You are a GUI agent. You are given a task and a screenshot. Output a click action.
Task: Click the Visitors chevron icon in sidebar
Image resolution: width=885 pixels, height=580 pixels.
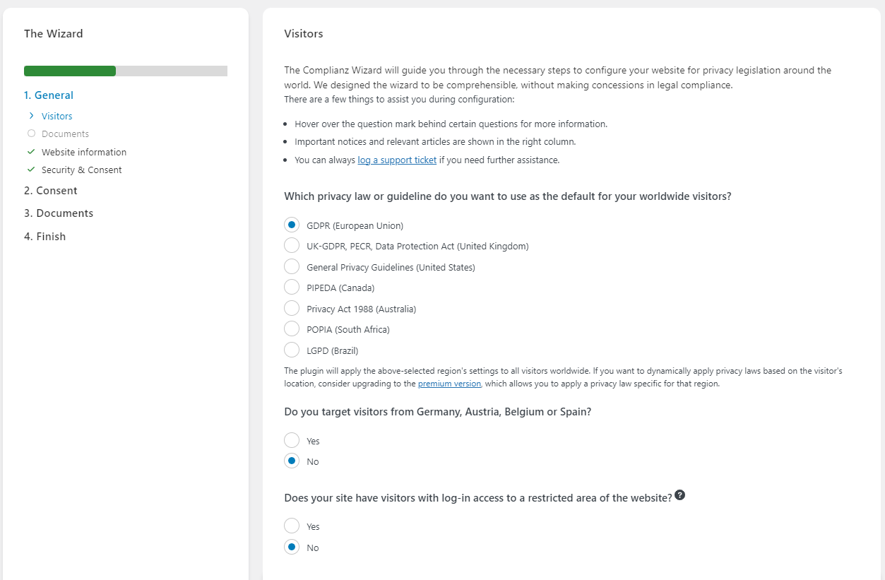tap(31, 116)
